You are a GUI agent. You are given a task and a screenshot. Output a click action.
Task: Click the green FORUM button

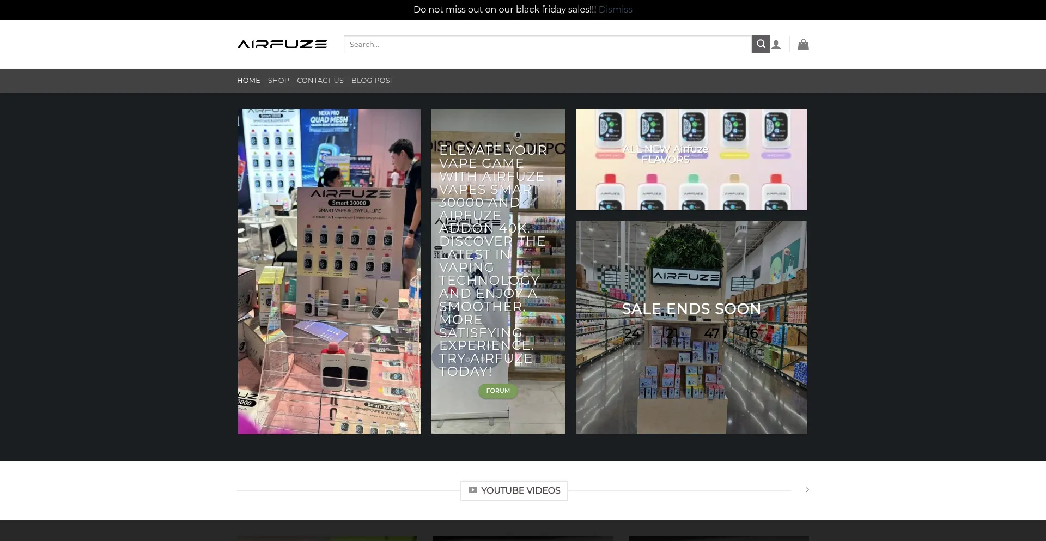click(498, 391)
